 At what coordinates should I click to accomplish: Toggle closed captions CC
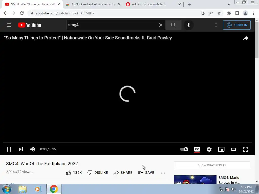(197, 150)
